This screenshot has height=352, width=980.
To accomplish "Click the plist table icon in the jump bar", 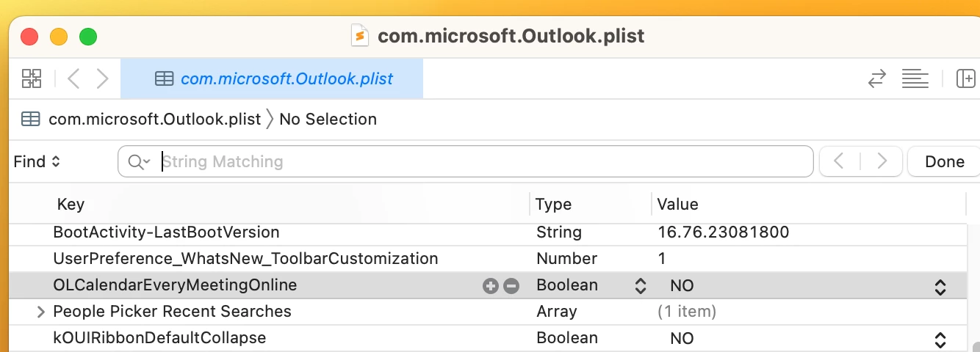I will 30,119.
